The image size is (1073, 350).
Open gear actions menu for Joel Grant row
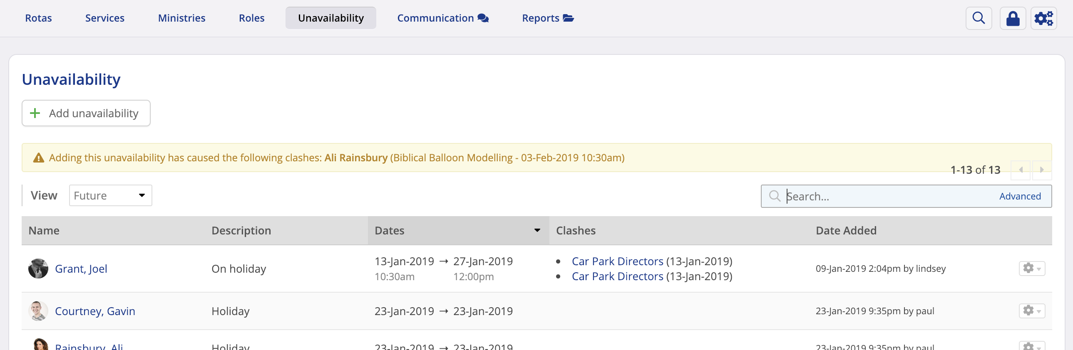click(1032, 269)
